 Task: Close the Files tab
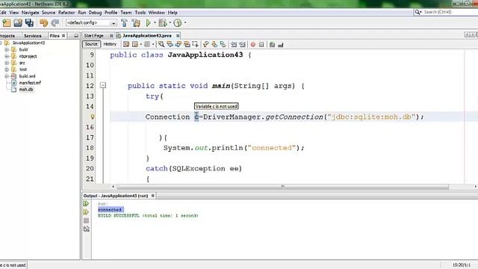tap(63, 36)
